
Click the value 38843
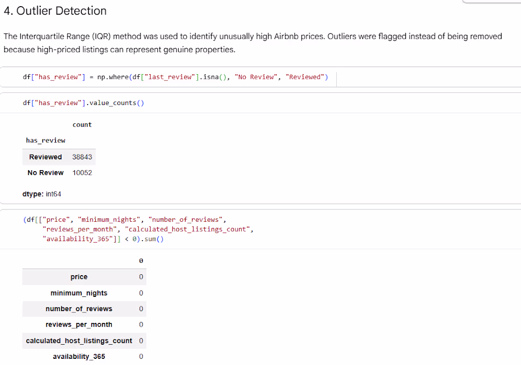coord(82,157)
